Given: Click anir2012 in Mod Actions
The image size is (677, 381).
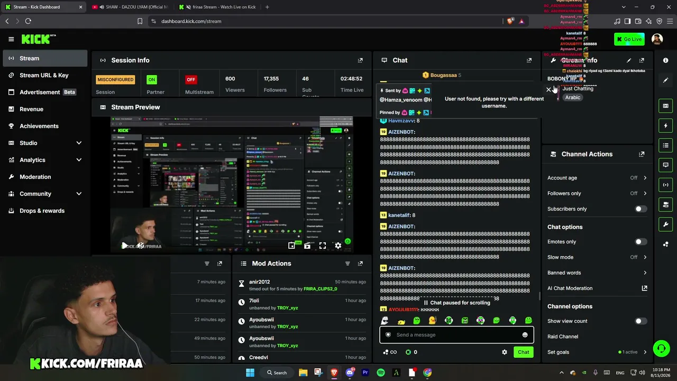Looking at the screenshot, I should (x=259, y=282).
